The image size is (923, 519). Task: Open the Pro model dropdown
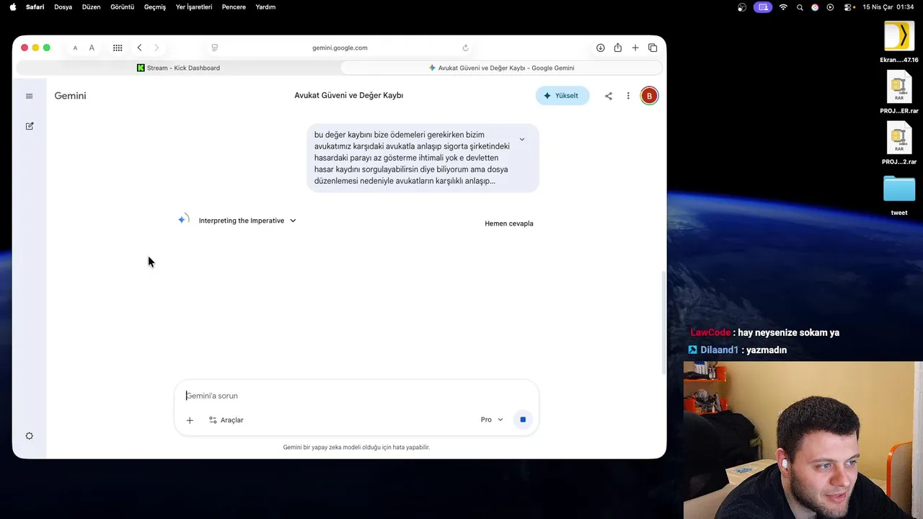pyautogui.click(x=492, y=420)
